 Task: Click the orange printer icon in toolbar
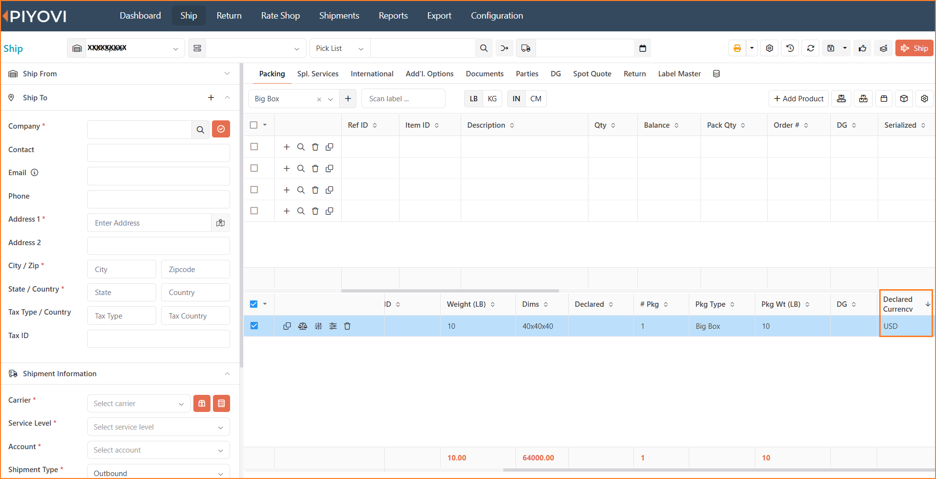[x=737, y=48]
